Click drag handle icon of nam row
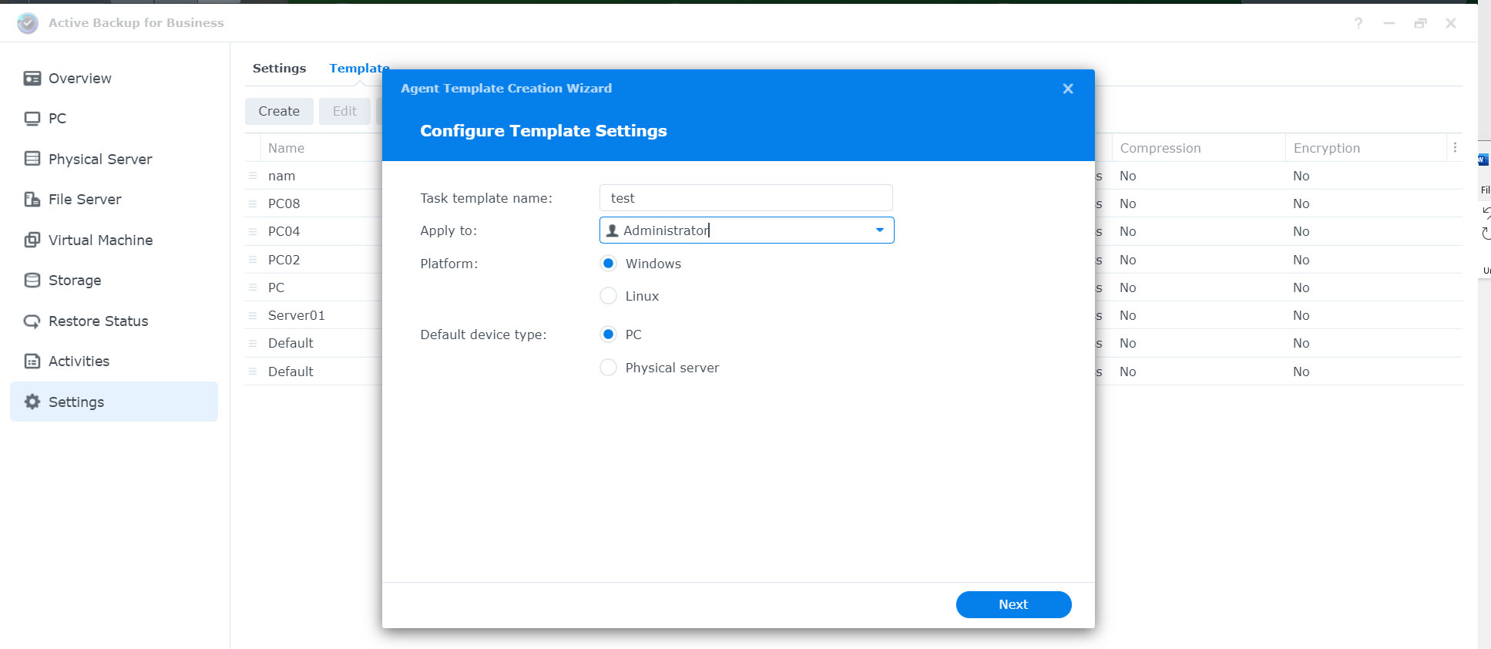This screenshot has height=649, width=1491. click(253, 176)
